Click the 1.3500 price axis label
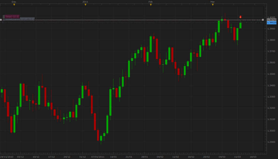The width and height of the screenshot is (278, 159). pos(271,74)
